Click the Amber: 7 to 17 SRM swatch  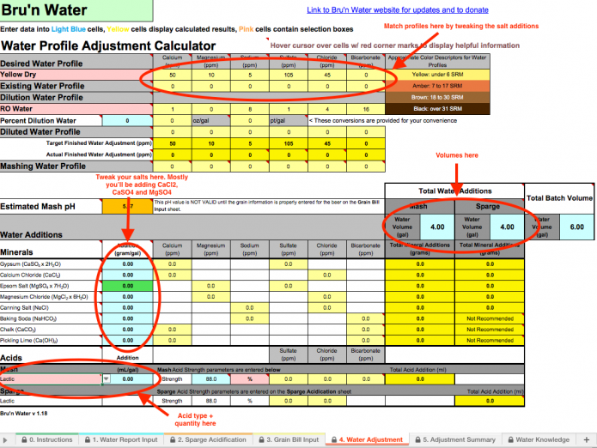437,86
